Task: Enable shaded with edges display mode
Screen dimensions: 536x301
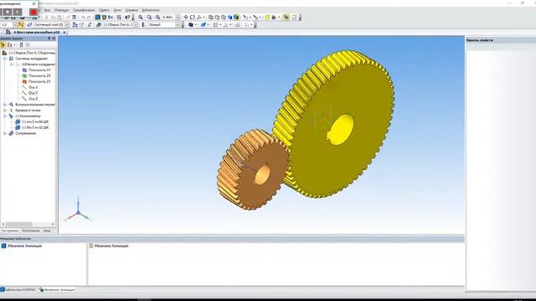Action: click(x=236, y=17)
